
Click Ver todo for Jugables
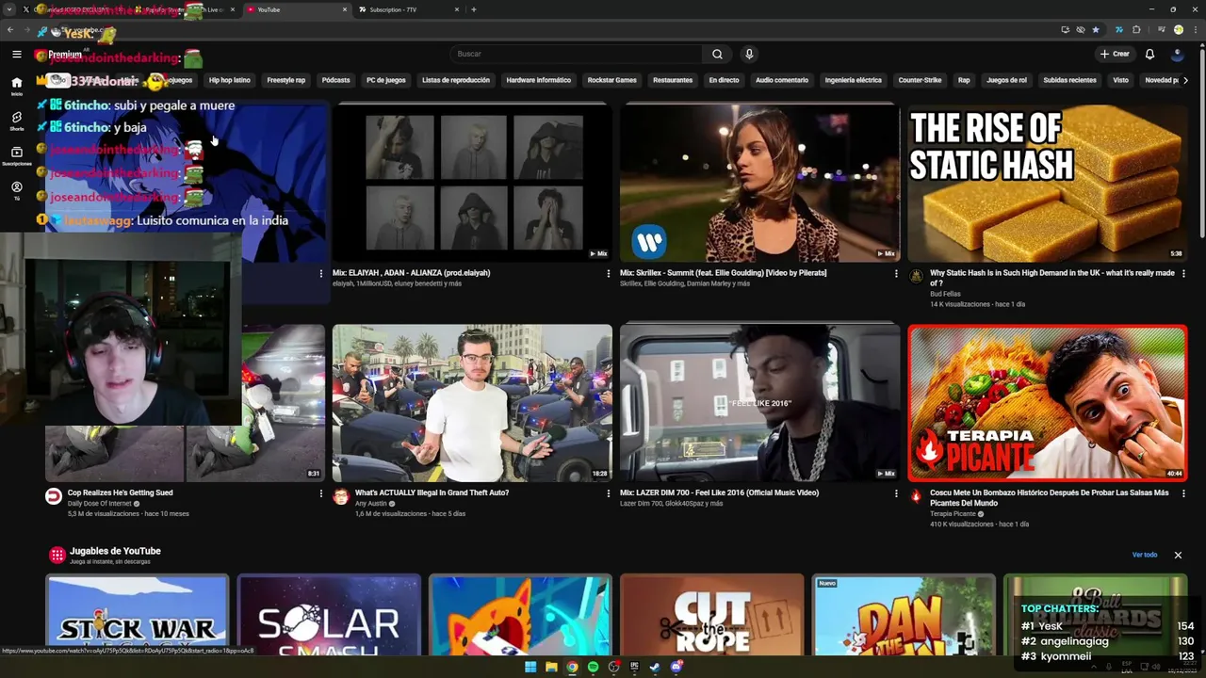tap(1145, 555)
